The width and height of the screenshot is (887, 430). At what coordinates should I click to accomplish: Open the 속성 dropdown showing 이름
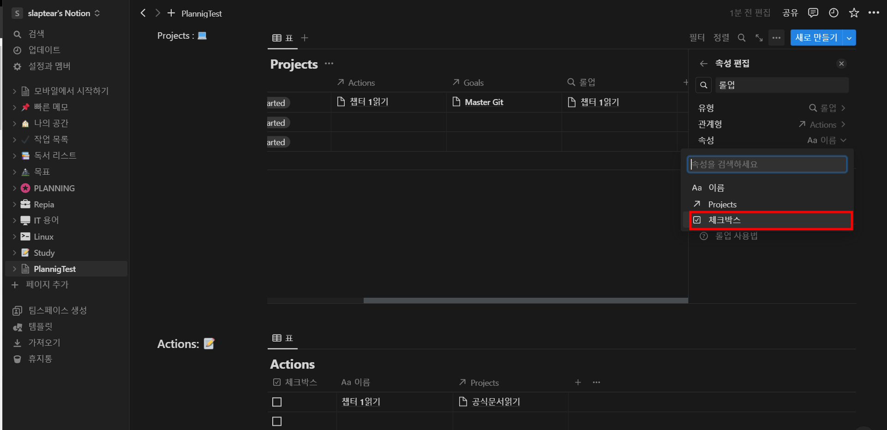coord(826,140)
